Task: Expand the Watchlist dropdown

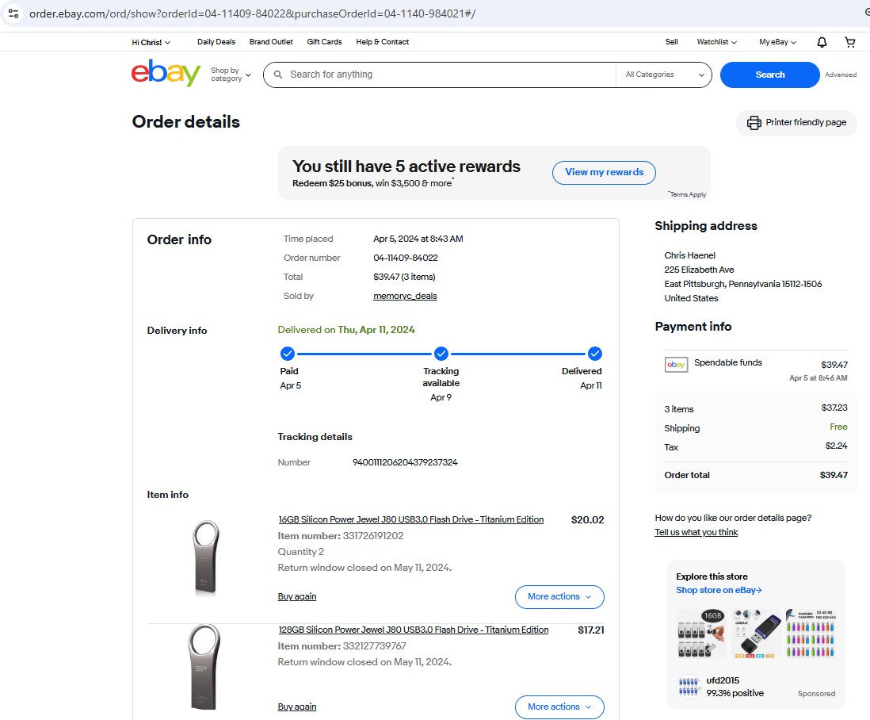Action: (x=716, y=42)
